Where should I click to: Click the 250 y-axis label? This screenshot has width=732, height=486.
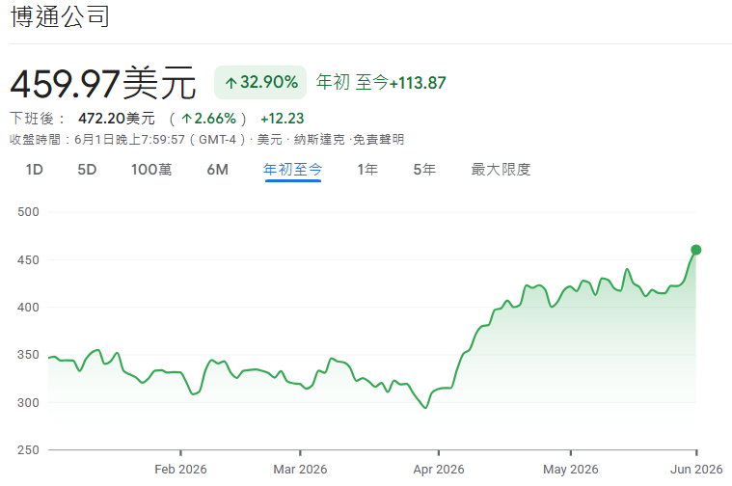pyautogui.click(x=28, y=450)
